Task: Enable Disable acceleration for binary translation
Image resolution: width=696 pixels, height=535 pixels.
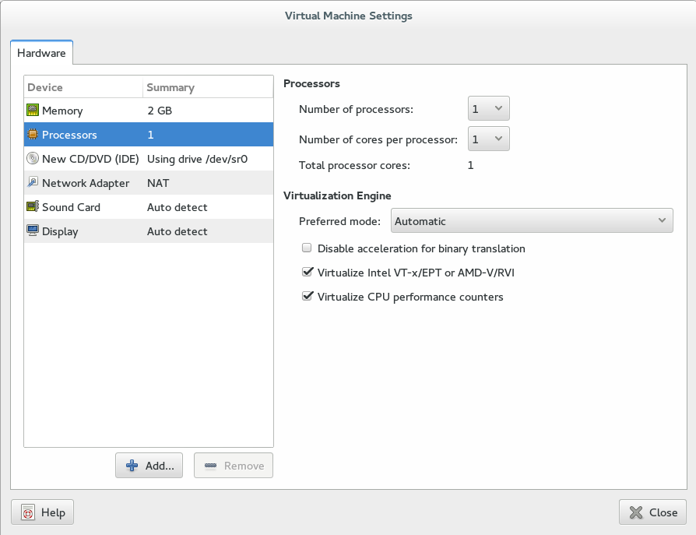Action: pyautogui.click(x=308, y=248)
